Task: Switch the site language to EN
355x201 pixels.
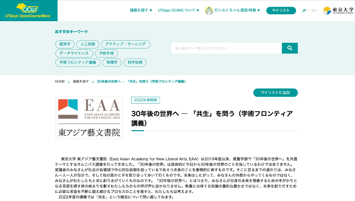Action: pos(314,10)
